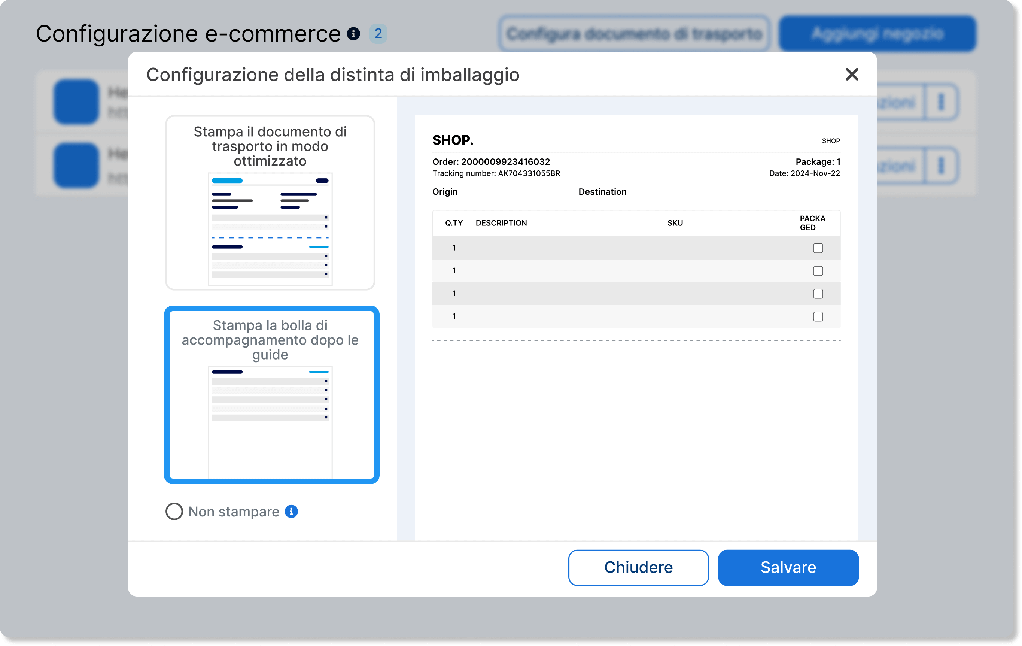Open the three-dot menu of the first store
Viewport: 1022px width, 646px height.
(x=942, y=102)
